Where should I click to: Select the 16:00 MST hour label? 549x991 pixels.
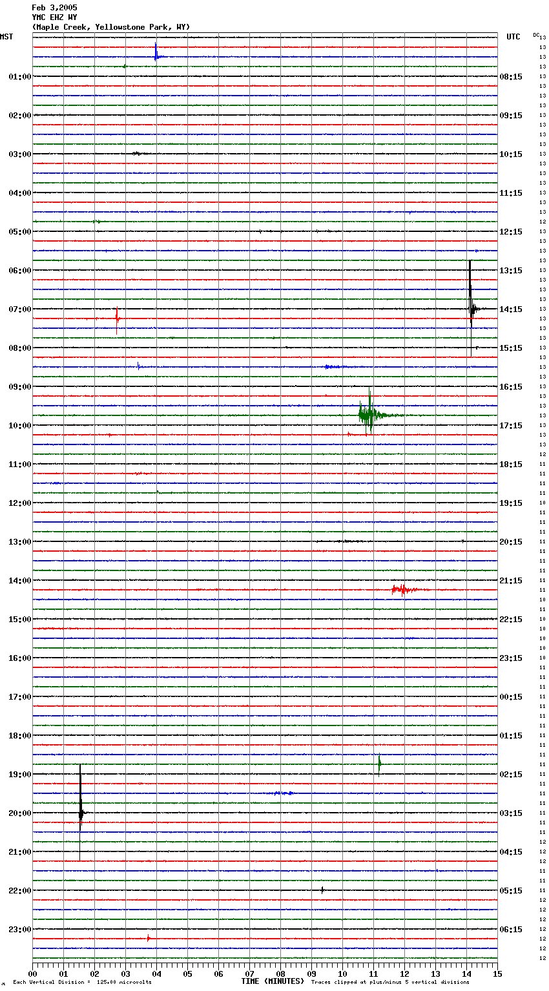coord(20,658)
